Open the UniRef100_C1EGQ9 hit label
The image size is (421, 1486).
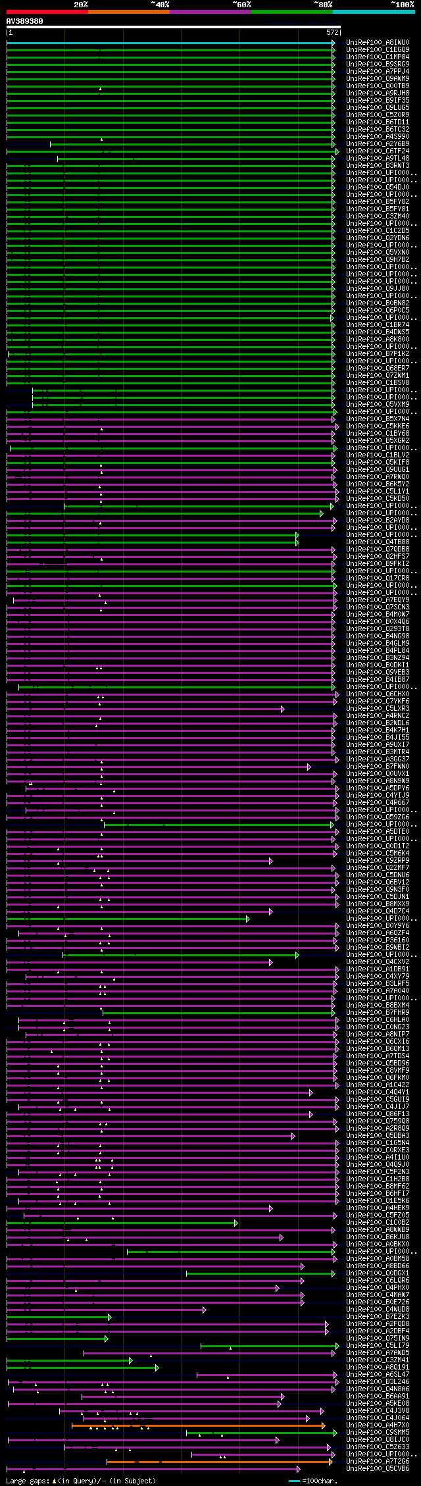[378, 50]
